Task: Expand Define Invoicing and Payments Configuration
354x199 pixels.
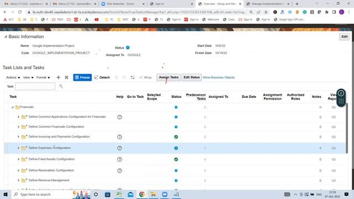Action: pyautogui.click(x=18, y=137)
